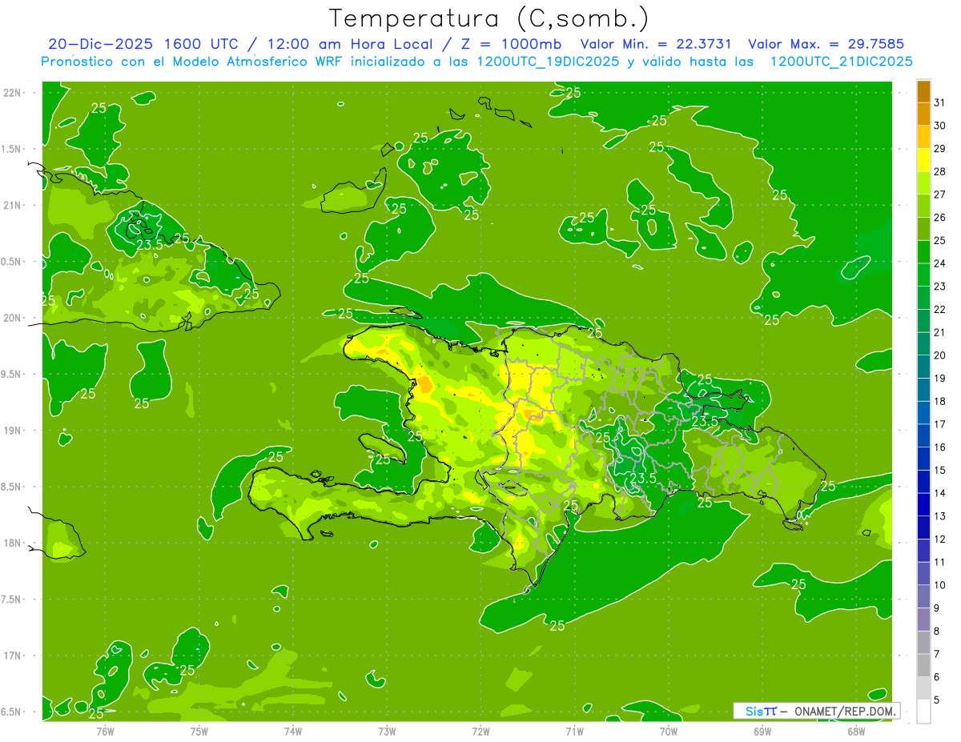961x742 pixels.
Task: Click the '73W' longitude axis label
Action: pos(387,730)
